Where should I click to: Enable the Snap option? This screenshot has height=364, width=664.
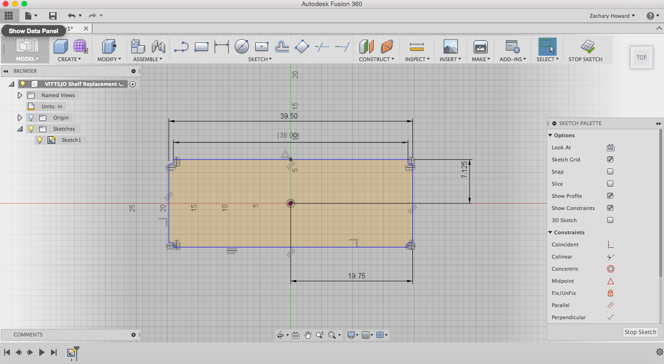pos(610,171)
